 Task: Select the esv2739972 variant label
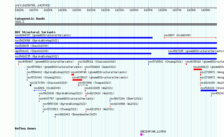212,77
